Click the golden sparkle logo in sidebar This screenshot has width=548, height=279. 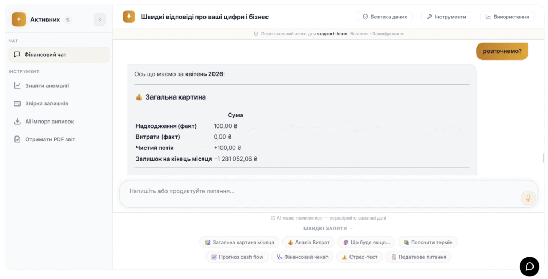click(x=19, y=20)
